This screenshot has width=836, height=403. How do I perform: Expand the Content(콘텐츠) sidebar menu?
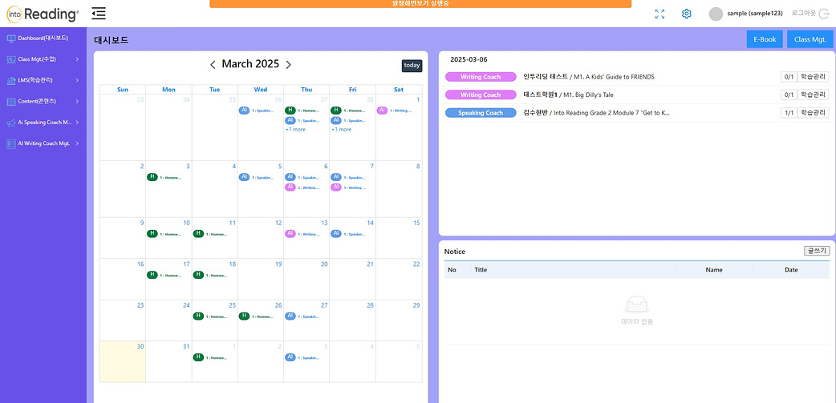click(43, 101)
